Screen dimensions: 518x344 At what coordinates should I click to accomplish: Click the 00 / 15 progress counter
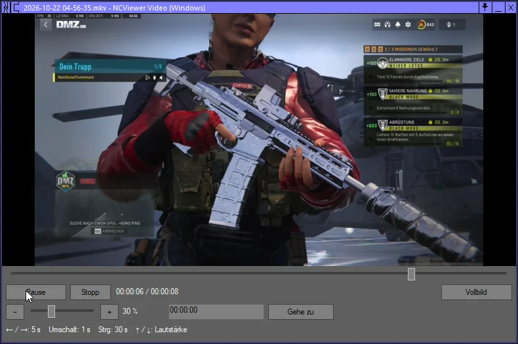(x=452, y=144)
